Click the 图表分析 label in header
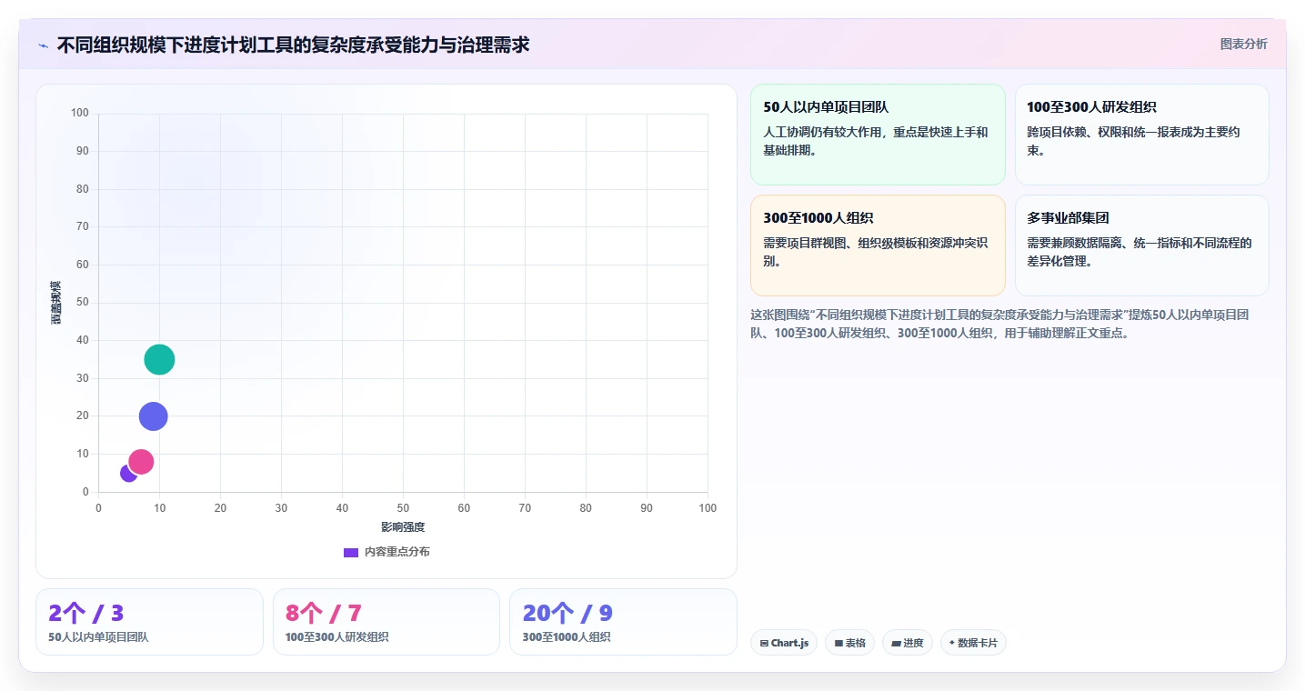The height and width of the screenshot is (691, 1305). click(1243, 44)
